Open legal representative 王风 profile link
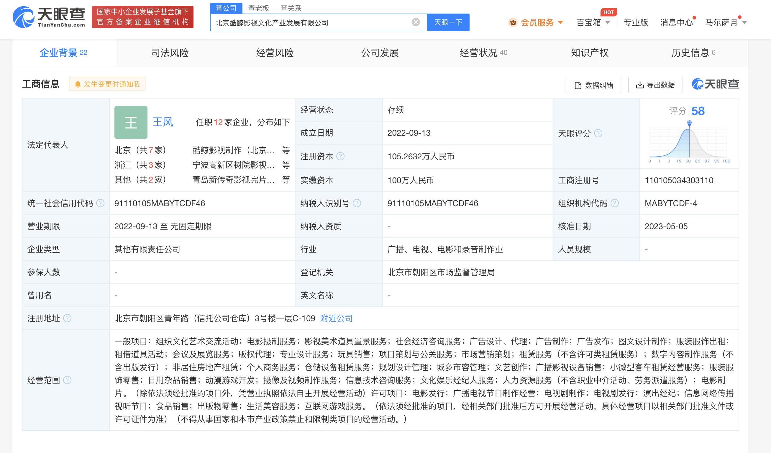The height and width of the screenshot is (453, 771). (163, 122)
